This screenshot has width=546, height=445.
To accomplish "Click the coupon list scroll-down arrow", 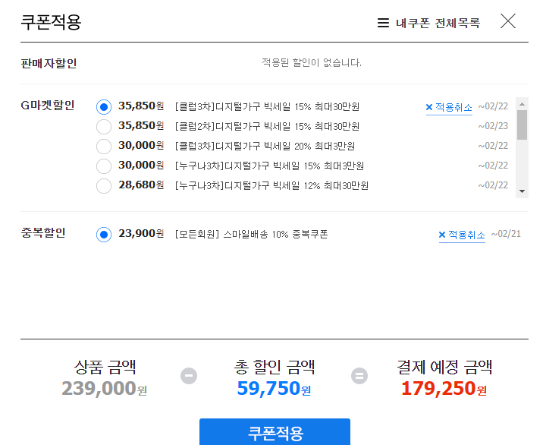I will pyautogui.click(x=522, y=191).
